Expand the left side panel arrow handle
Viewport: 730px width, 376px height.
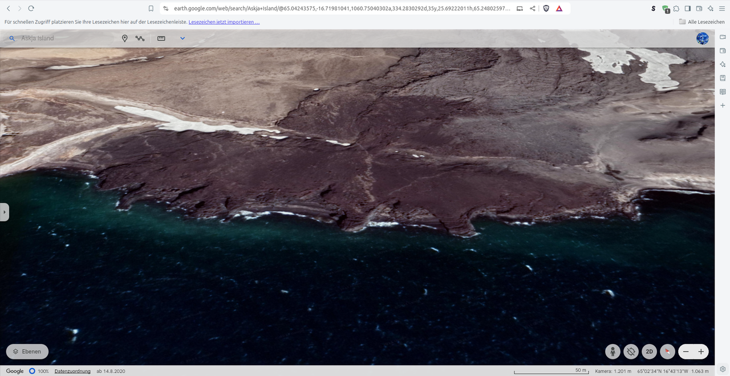click(5, 212)
